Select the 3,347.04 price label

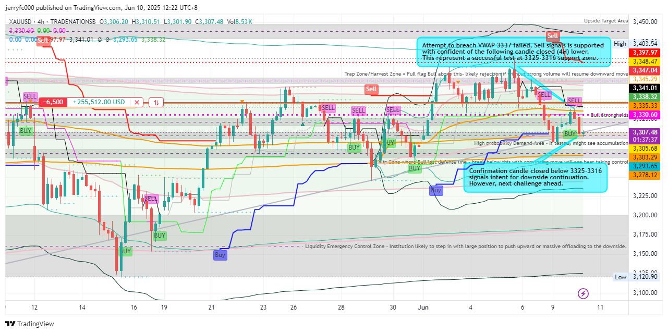point(645,70)
